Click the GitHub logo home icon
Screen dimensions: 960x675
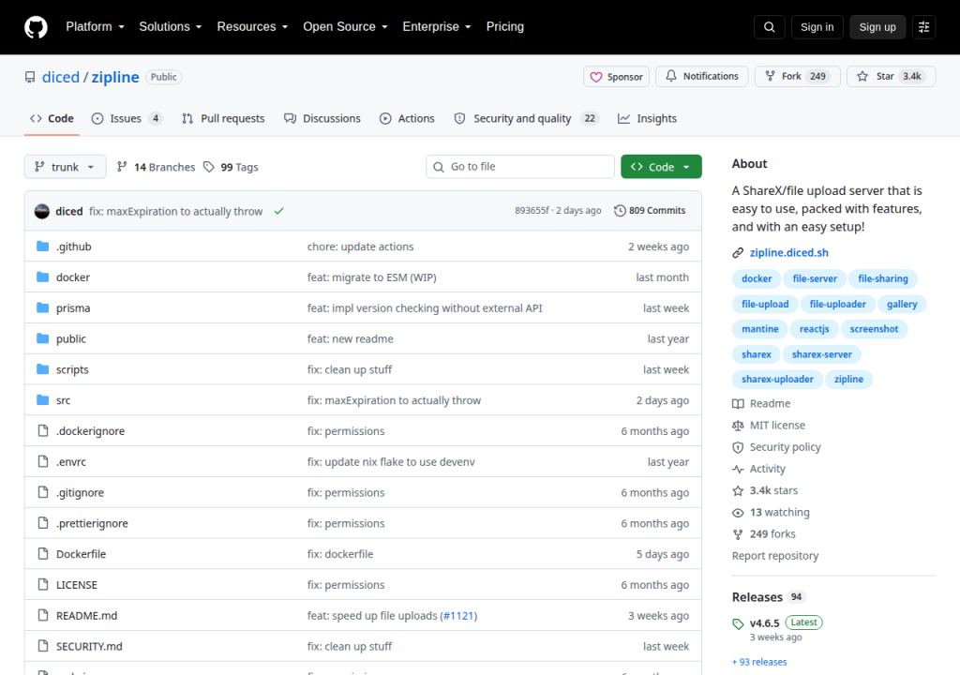(36, 27)
